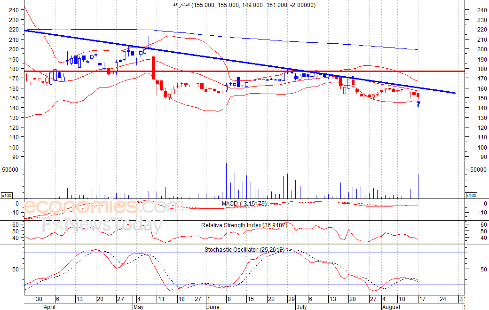489x310 pixels.
Task: Select the August month label
Action: tap(391, 307)
